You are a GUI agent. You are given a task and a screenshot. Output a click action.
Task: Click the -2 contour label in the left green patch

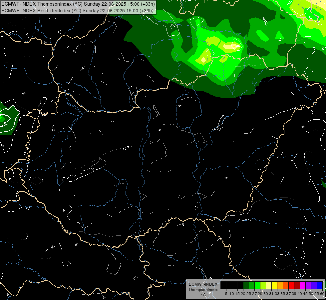[x=5, y=124]
